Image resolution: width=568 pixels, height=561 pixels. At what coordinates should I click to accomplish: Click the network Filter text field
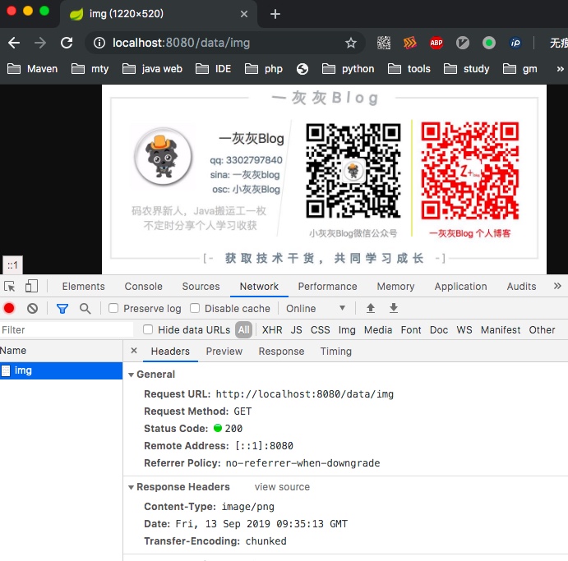[x=66, y=330]
